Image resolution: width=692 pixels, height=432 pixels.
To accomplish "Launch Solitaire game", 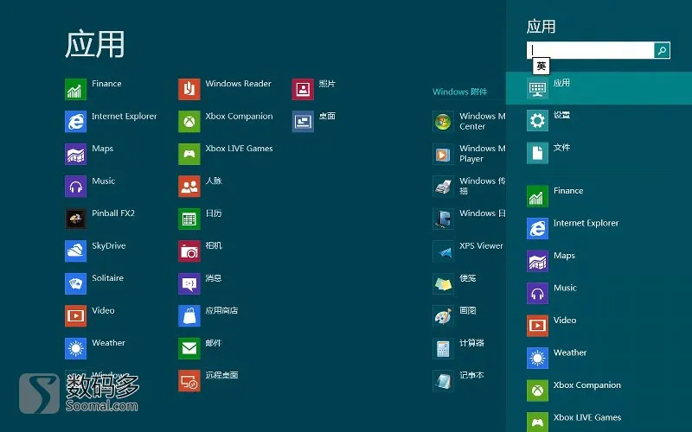I will 94,283.
